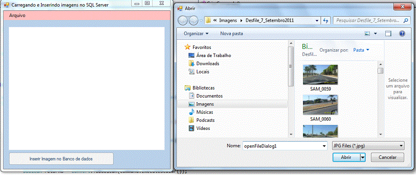Click the Favoritos star icon
The height and width of the screenshot is (177, 416).
(187, 48)
